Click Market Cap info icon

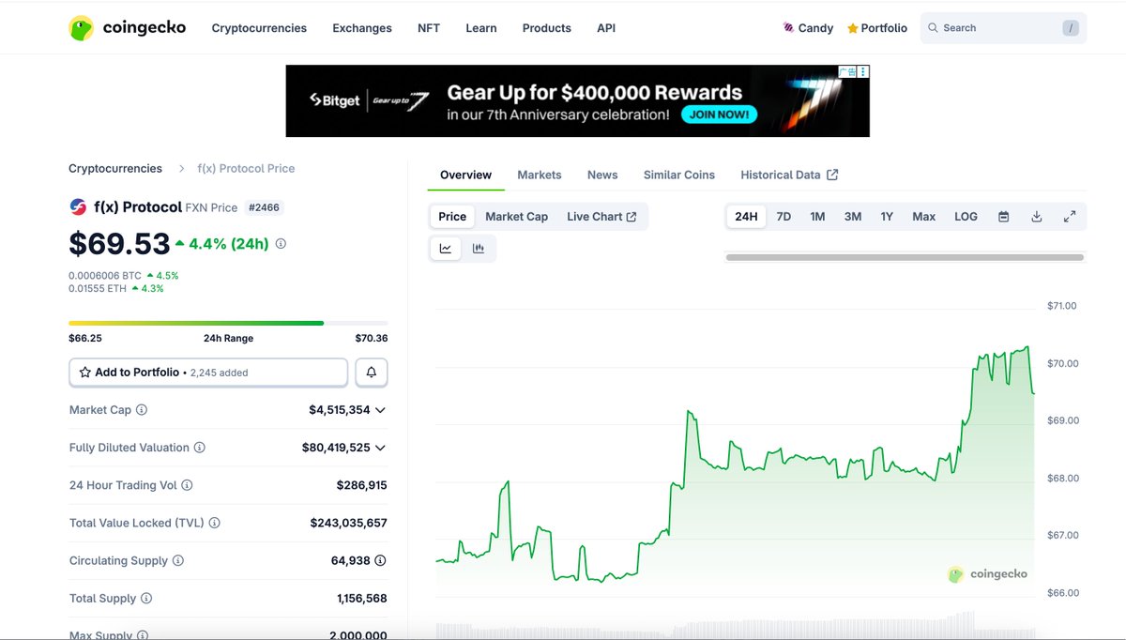[142, 410]
